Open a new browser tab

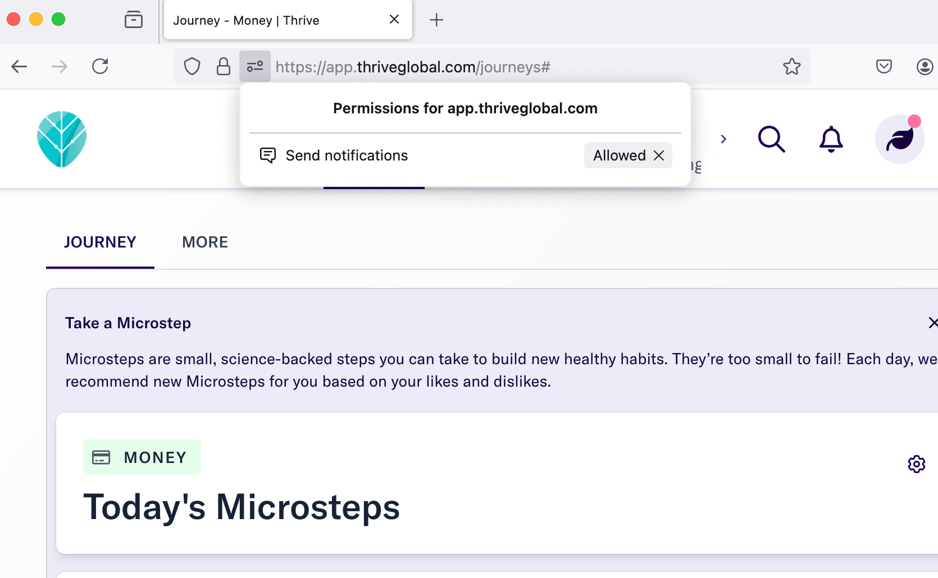pos(436,20)
